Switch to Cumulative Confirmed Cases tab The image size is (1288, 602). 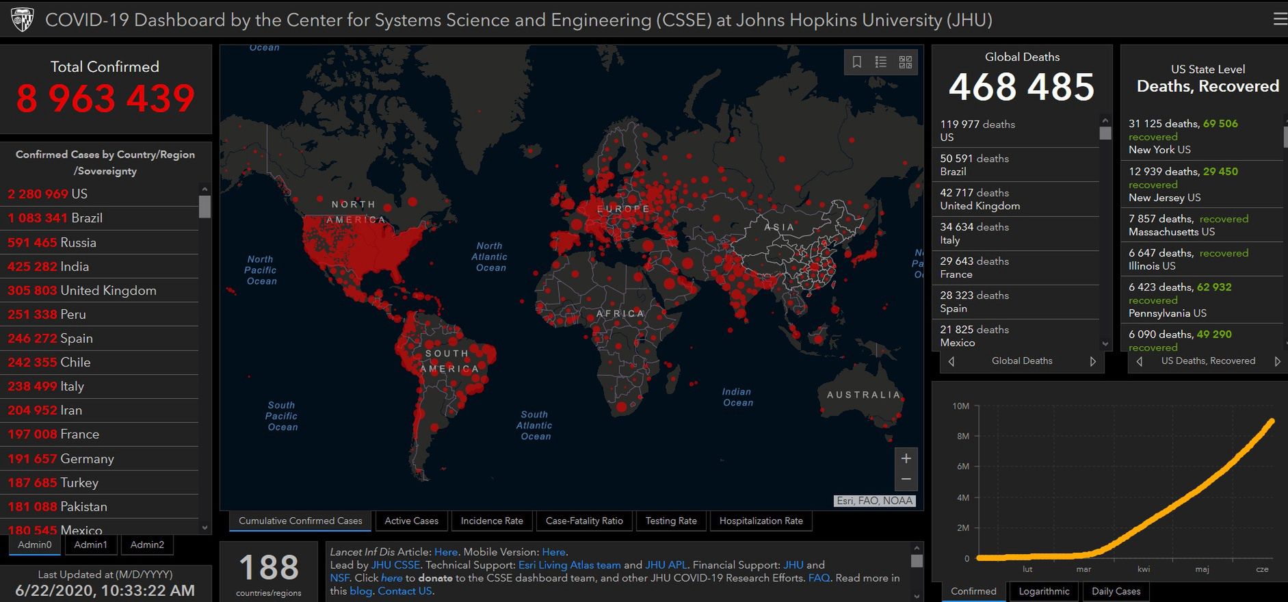coord(300,521)
